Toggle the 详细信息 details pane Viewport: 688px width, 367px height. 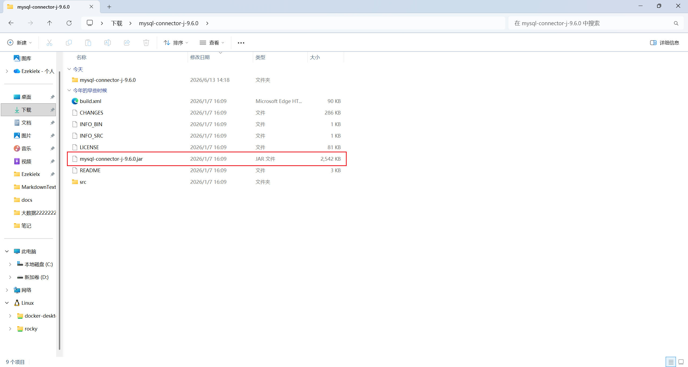point(665,43)
